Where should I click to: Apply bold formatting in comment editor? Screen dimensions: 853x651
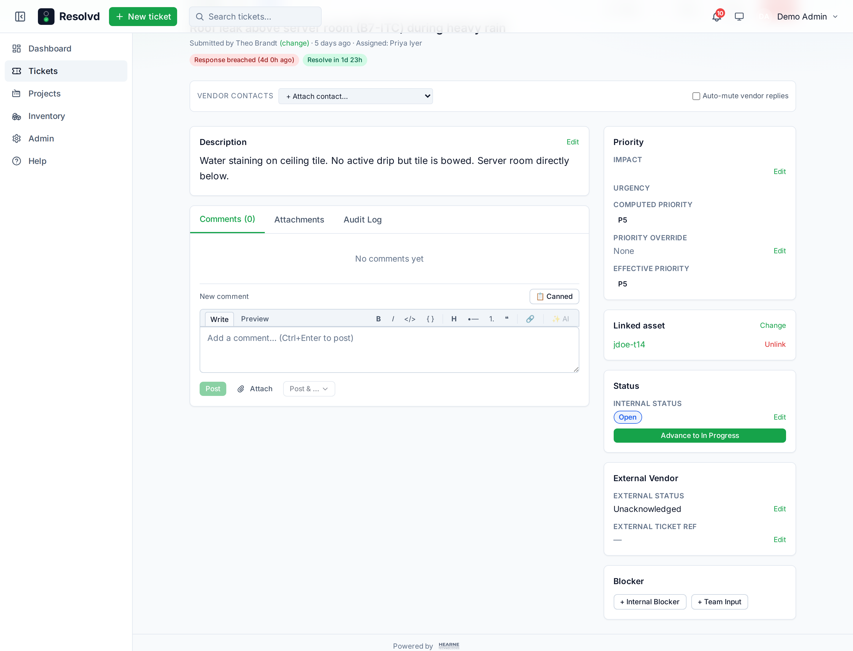(378, 319)
